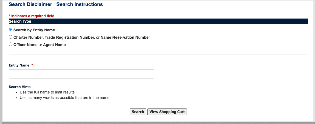This screenshot has height=124, width=315.
Task: Click the Search Hints heading
Action: click(20, 87)
